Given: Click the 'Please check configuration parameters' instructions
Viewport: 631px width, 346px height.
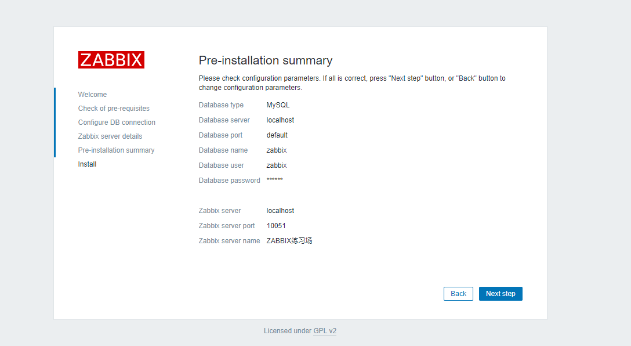Looking at the screenshot, I should click(352, 83).
